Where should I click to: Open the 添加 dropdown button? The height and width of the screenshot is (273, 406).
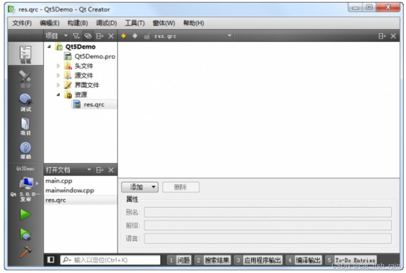coord(140,187)
